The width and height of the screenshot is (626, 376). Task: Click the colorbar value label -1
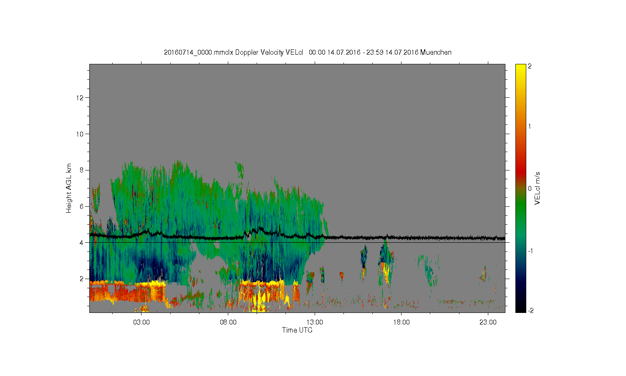(x=530, y=251)
